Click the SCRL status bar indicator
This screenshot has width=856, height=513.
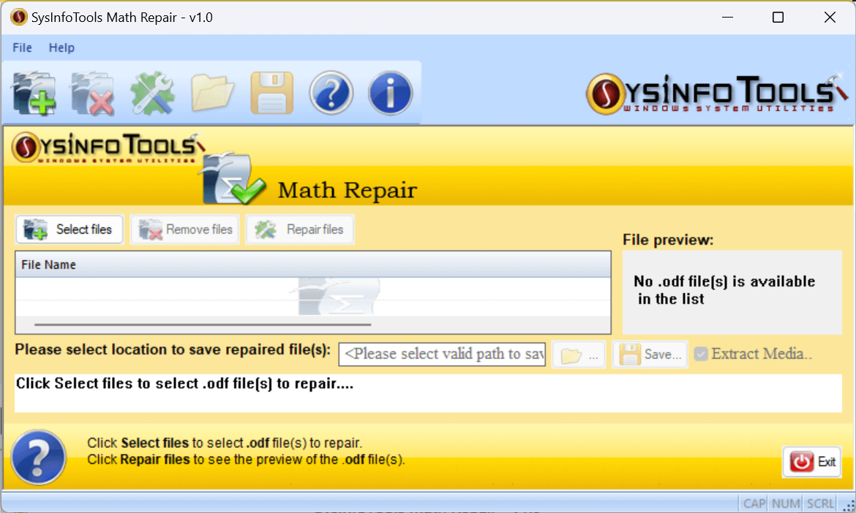(x=820, y=503)
